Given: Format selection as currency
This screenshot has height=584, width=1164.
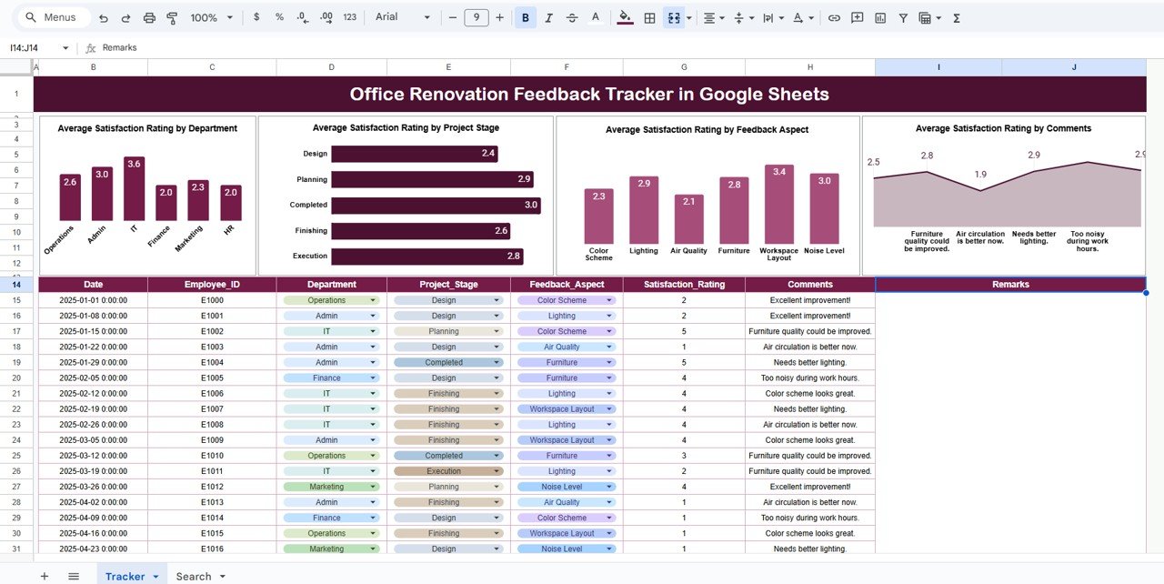Looking at the screenshot, I should [x=256, y=17].
